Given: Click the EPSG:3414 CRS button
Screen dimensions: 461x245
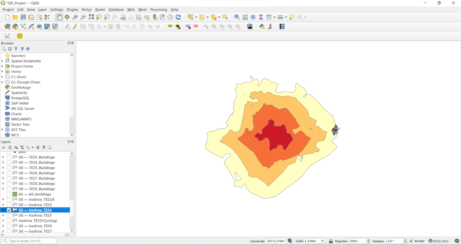Looking at the screenshot, I should pyautogui.click(x=438, y=241).
